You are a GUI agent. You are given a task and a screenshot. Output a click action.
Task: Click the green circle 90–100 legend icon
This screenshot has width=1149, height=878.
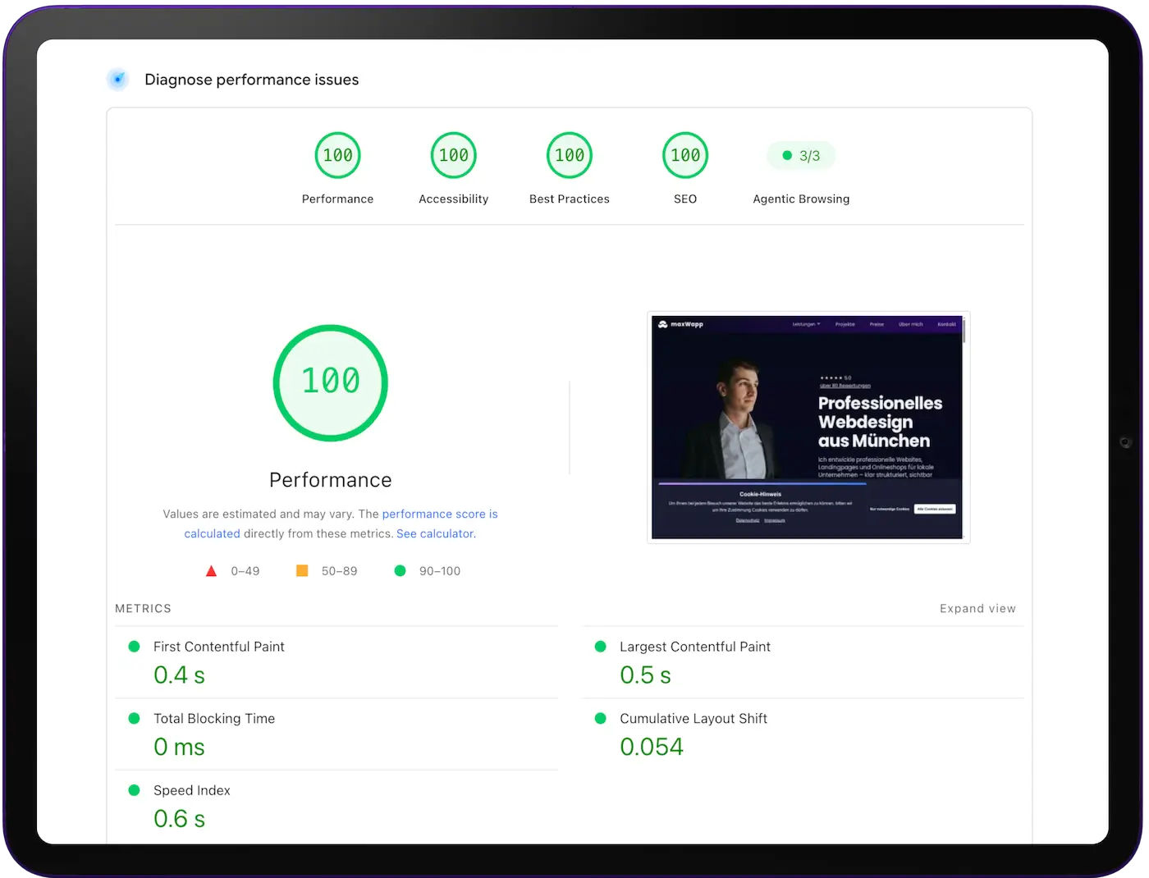[400, 570]
